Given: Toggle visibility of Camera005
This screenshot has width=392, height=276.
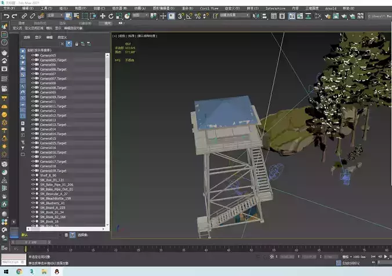Looking at the screenshot, I should pos(32,55).
